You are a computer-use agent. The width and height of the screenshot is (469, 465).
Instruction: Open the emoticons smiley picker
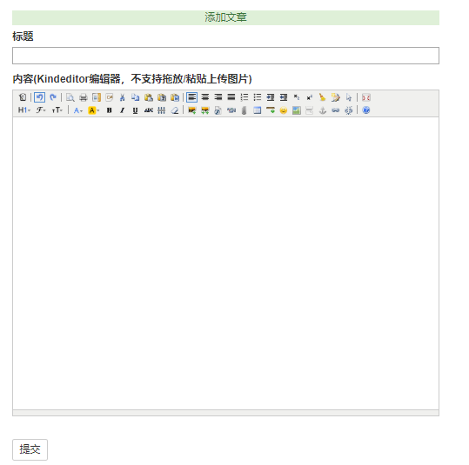point(284,110)
